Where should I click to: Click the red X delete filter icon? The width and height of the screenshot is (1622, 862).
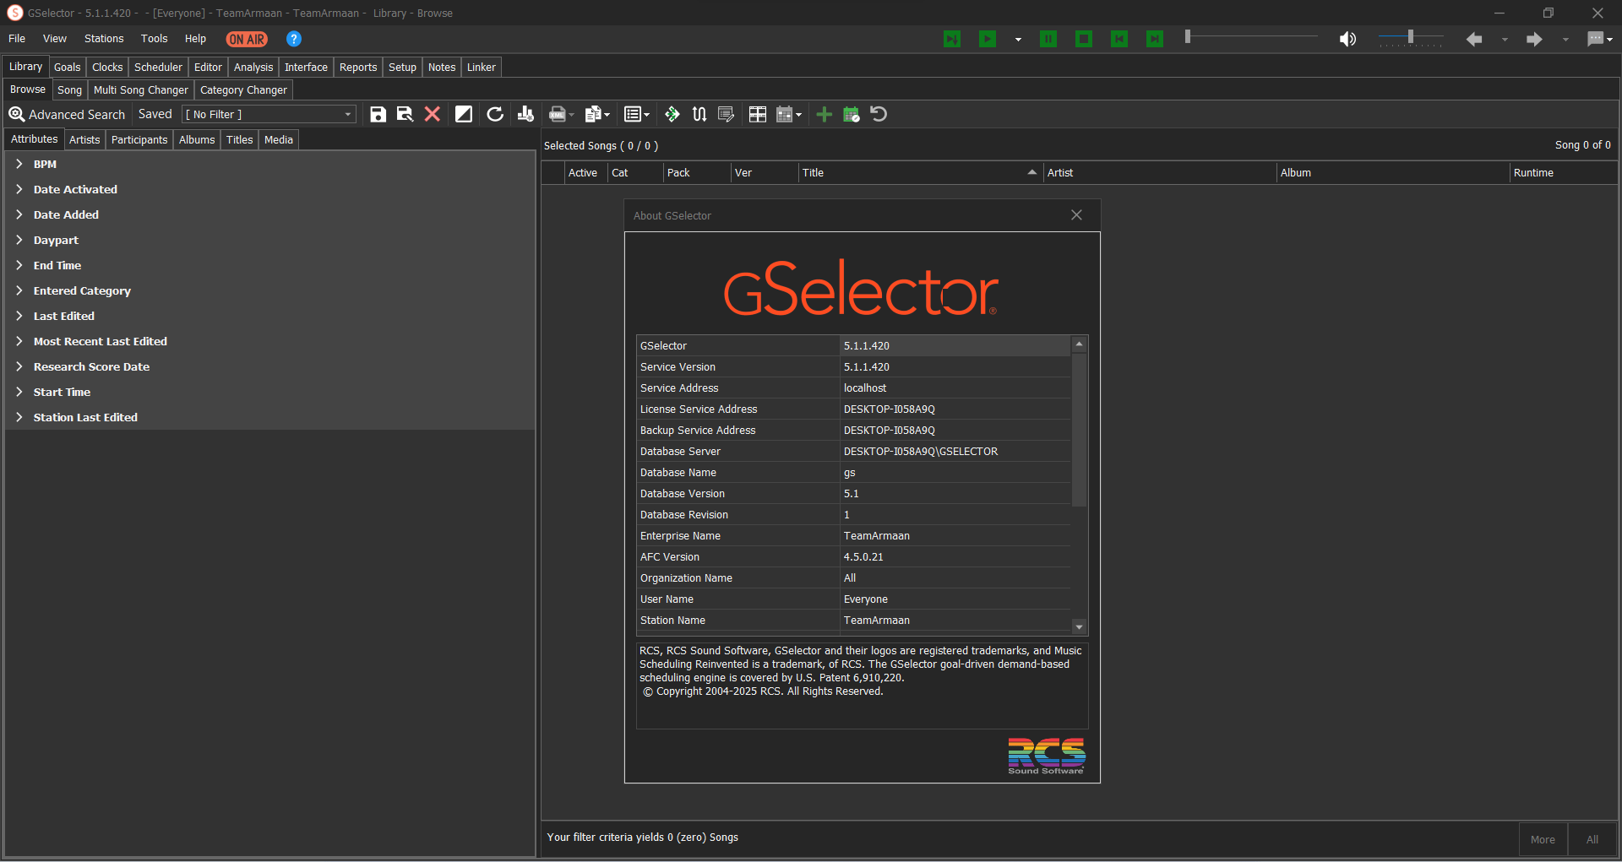pos(432,115)
